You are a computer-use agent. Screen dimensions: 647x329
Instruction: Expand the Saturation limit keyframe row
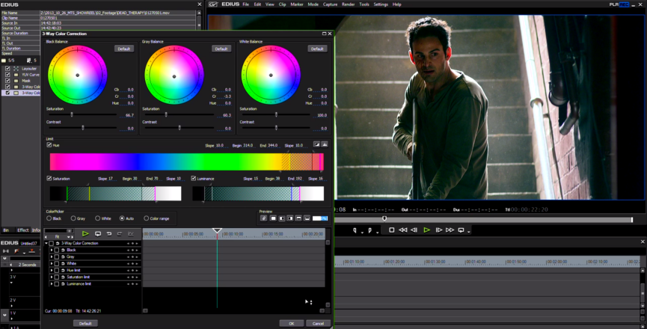click(52, 277)
